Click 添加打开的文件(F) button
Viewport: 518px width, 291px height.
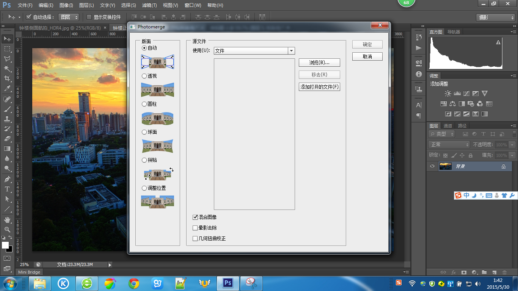click(319, 87)
